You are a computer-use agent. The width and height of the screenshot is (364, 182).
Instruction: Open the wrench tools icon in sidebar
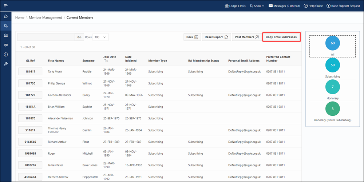(5, 64)
